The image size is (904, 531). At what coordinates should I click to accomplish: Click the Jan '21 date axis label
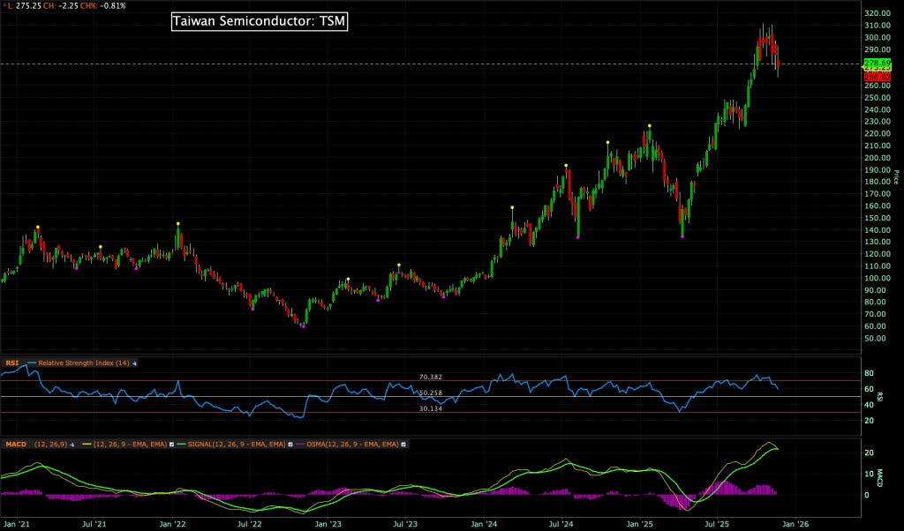tap(17, 524)
